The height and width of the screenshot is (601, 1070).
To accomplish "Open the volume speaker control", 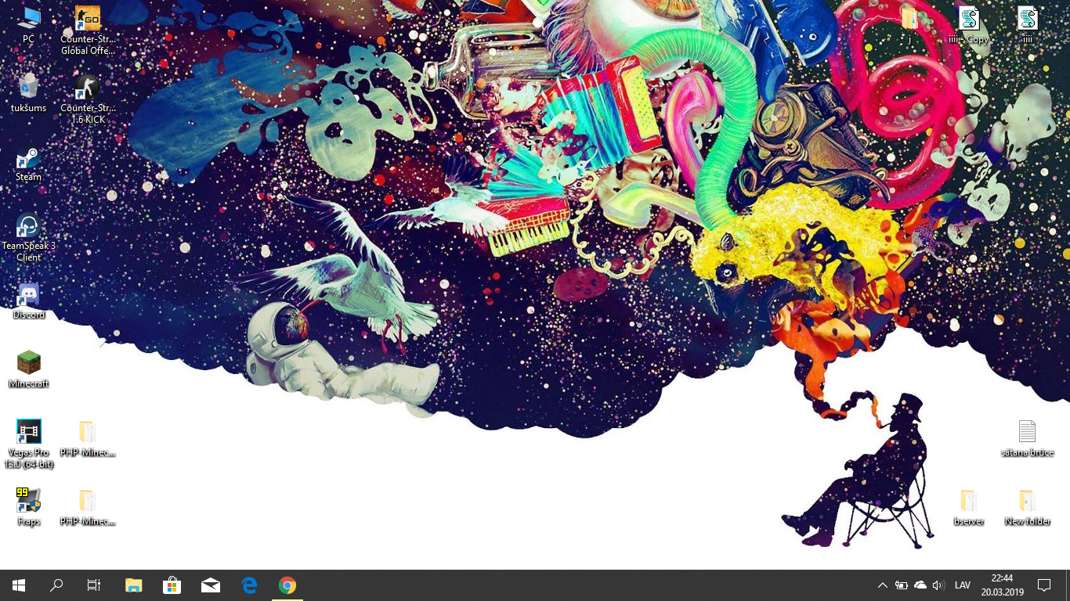I will 938,585.
